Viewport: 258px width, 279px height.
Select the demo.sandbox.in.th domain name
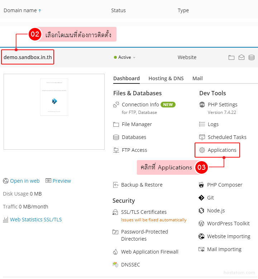point(28,57)
